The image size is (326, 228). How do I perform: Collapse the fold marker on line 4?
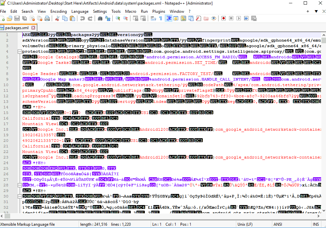(20, 51)
